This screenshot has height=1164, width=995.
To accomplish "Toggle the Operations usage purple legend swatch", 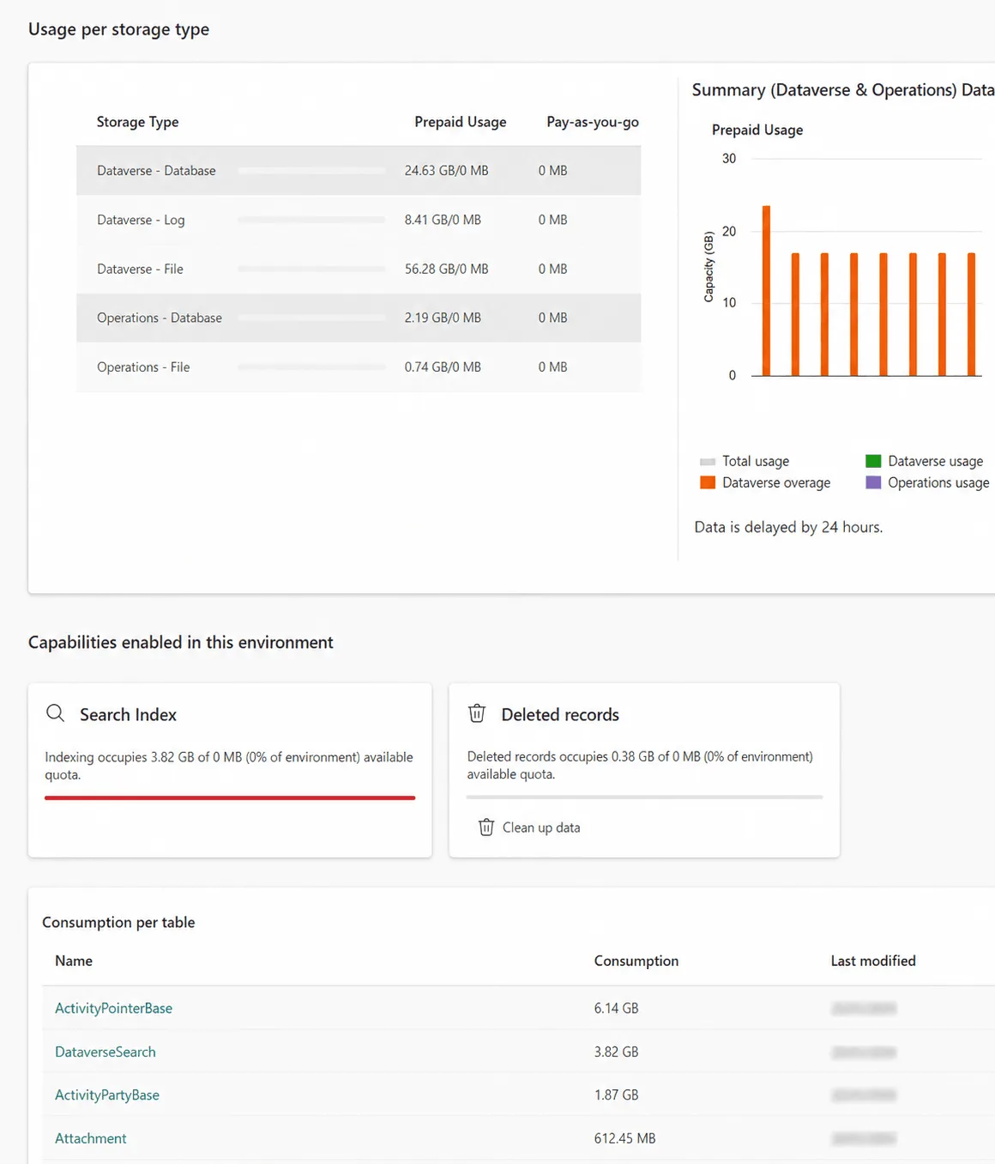I will tap(873, 482).
